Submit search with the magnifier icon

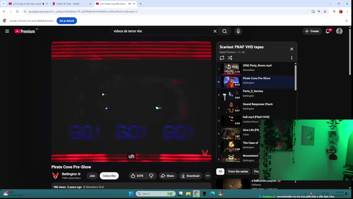point(224,31)
